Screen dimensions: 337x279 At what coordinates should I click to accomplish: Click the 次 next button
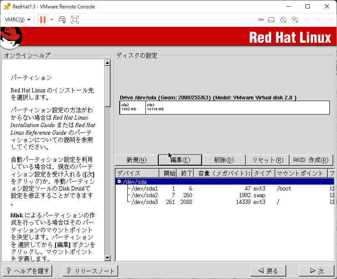[316, 271]
